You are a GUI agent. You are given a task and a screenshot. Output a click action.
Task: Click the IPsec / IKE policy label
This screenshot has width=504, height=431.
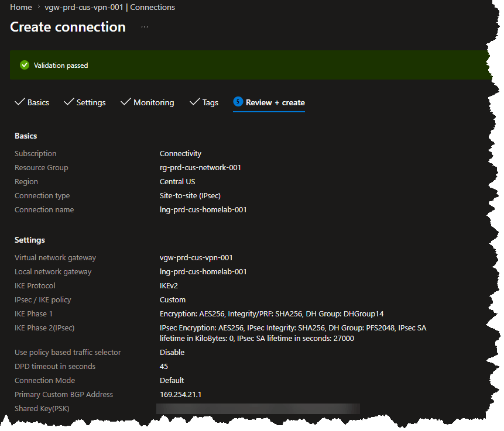[x=43, y=299]
